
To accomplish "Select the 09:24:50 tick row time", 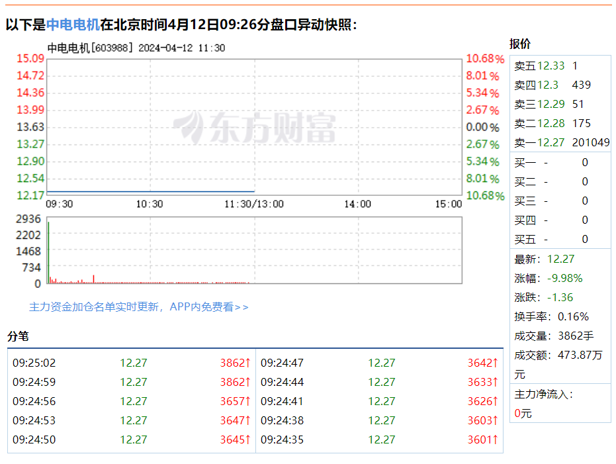I will coord(34,440).
